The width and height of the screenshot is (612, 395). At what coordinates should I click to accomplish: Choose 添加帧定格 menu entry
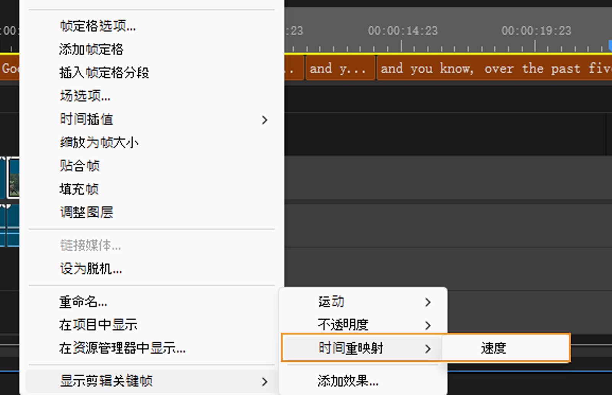152,49
